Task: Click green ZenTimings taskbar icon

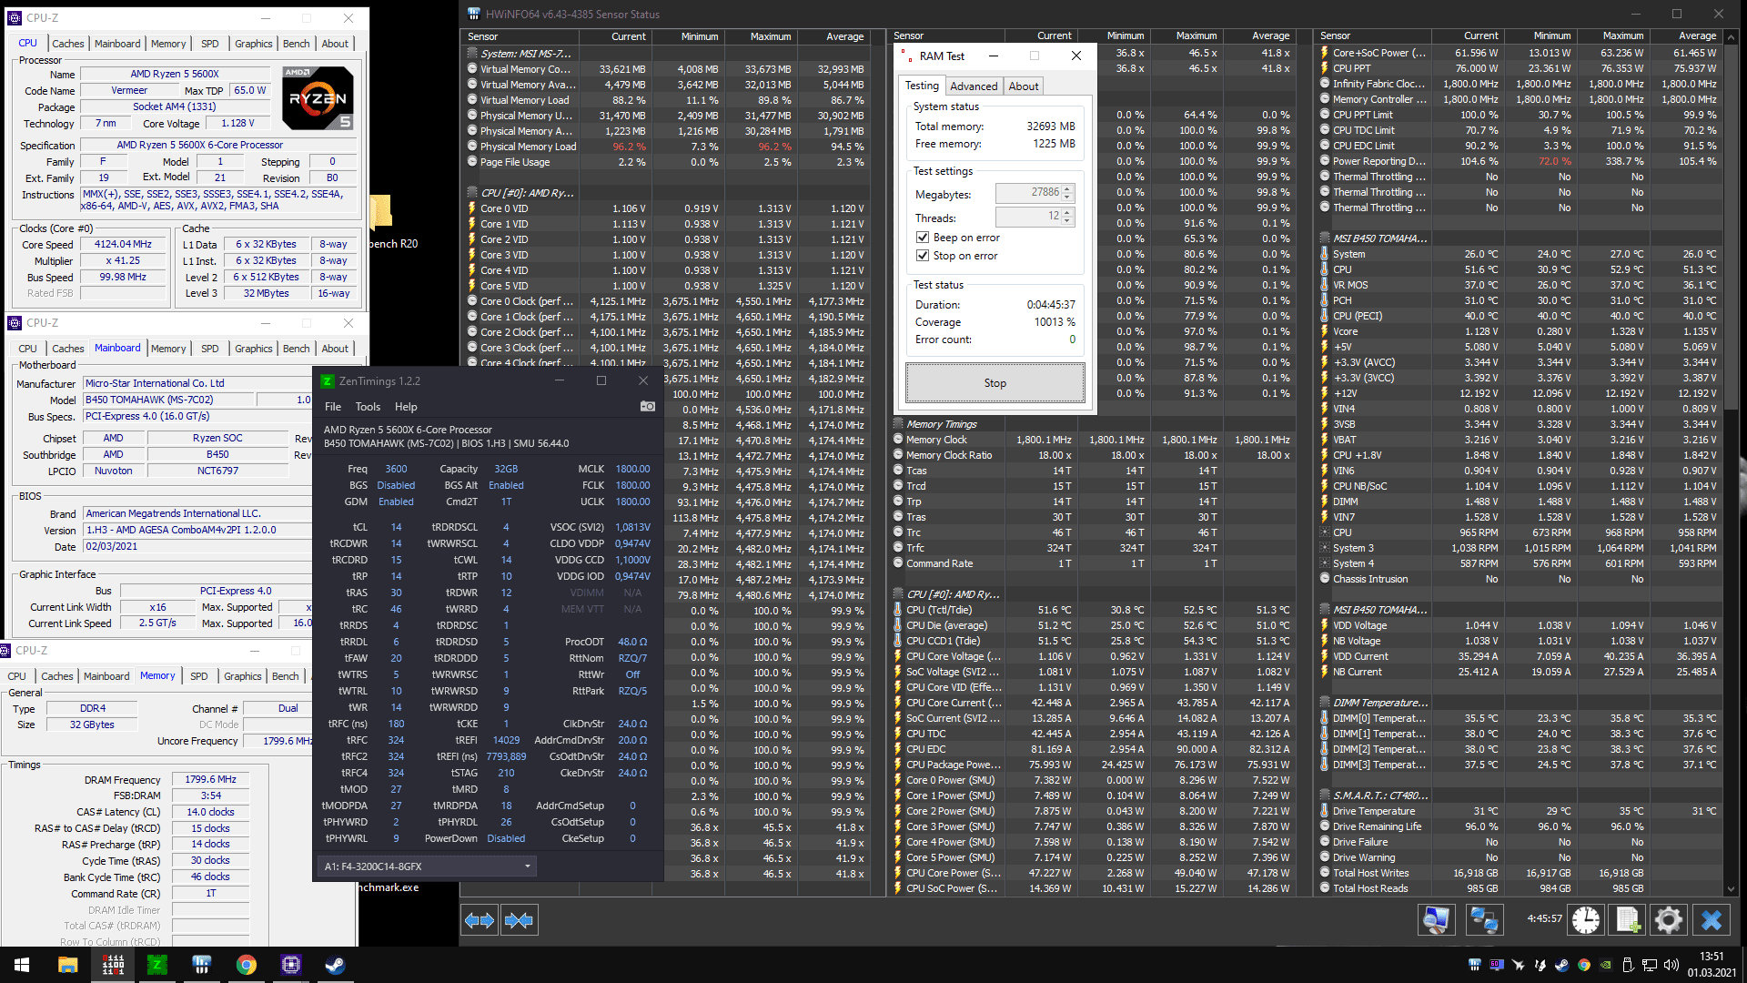Action: tap(157, 965)
